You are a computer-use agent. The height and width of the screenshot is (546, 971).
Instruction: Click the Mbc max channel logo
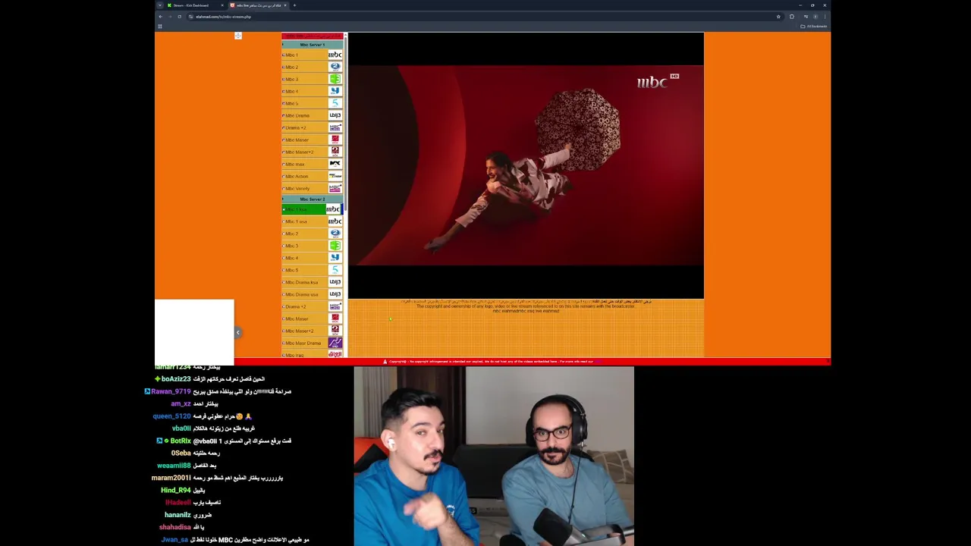335,164
